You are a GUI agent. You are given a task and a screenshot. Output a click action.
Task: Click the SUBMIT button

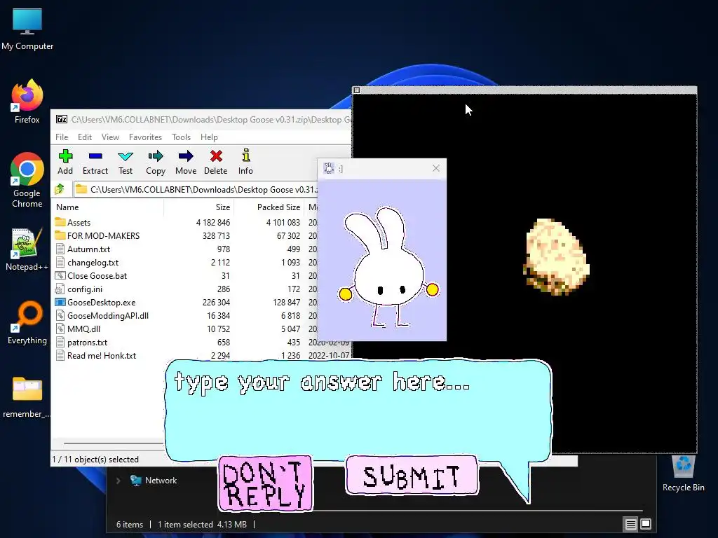412,476
